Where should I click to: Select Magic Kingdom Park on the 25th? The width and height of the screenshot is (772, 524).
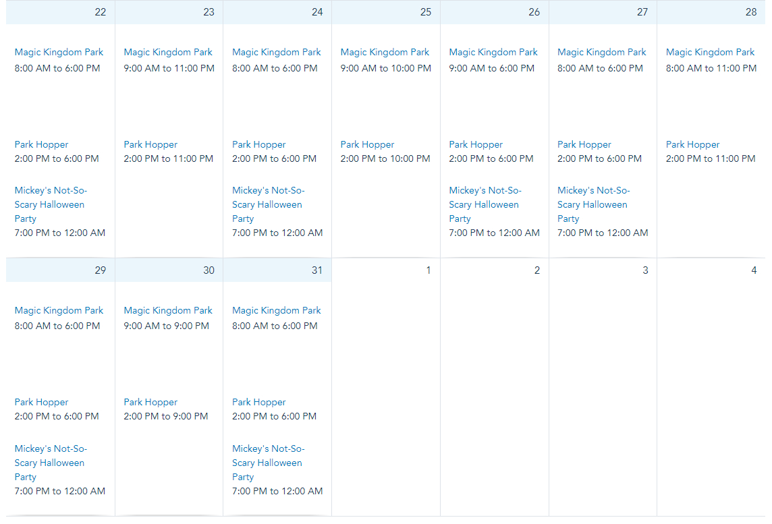point(385,52)
